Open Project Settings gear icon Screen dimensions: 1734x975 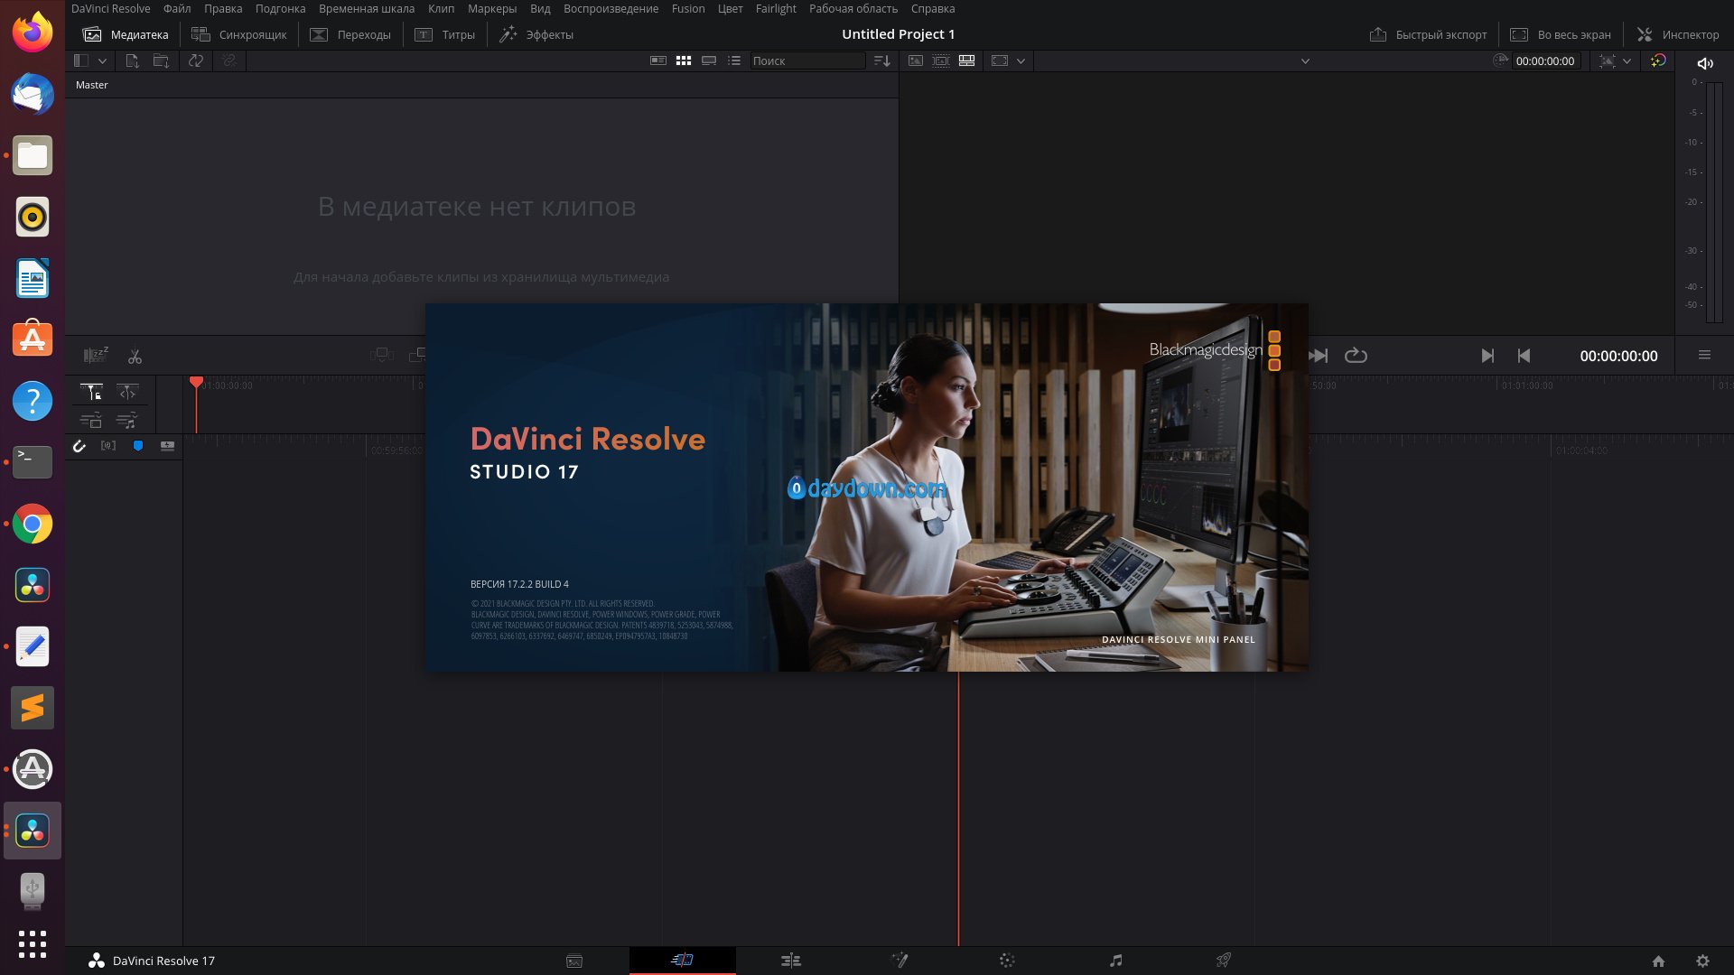1702,961
